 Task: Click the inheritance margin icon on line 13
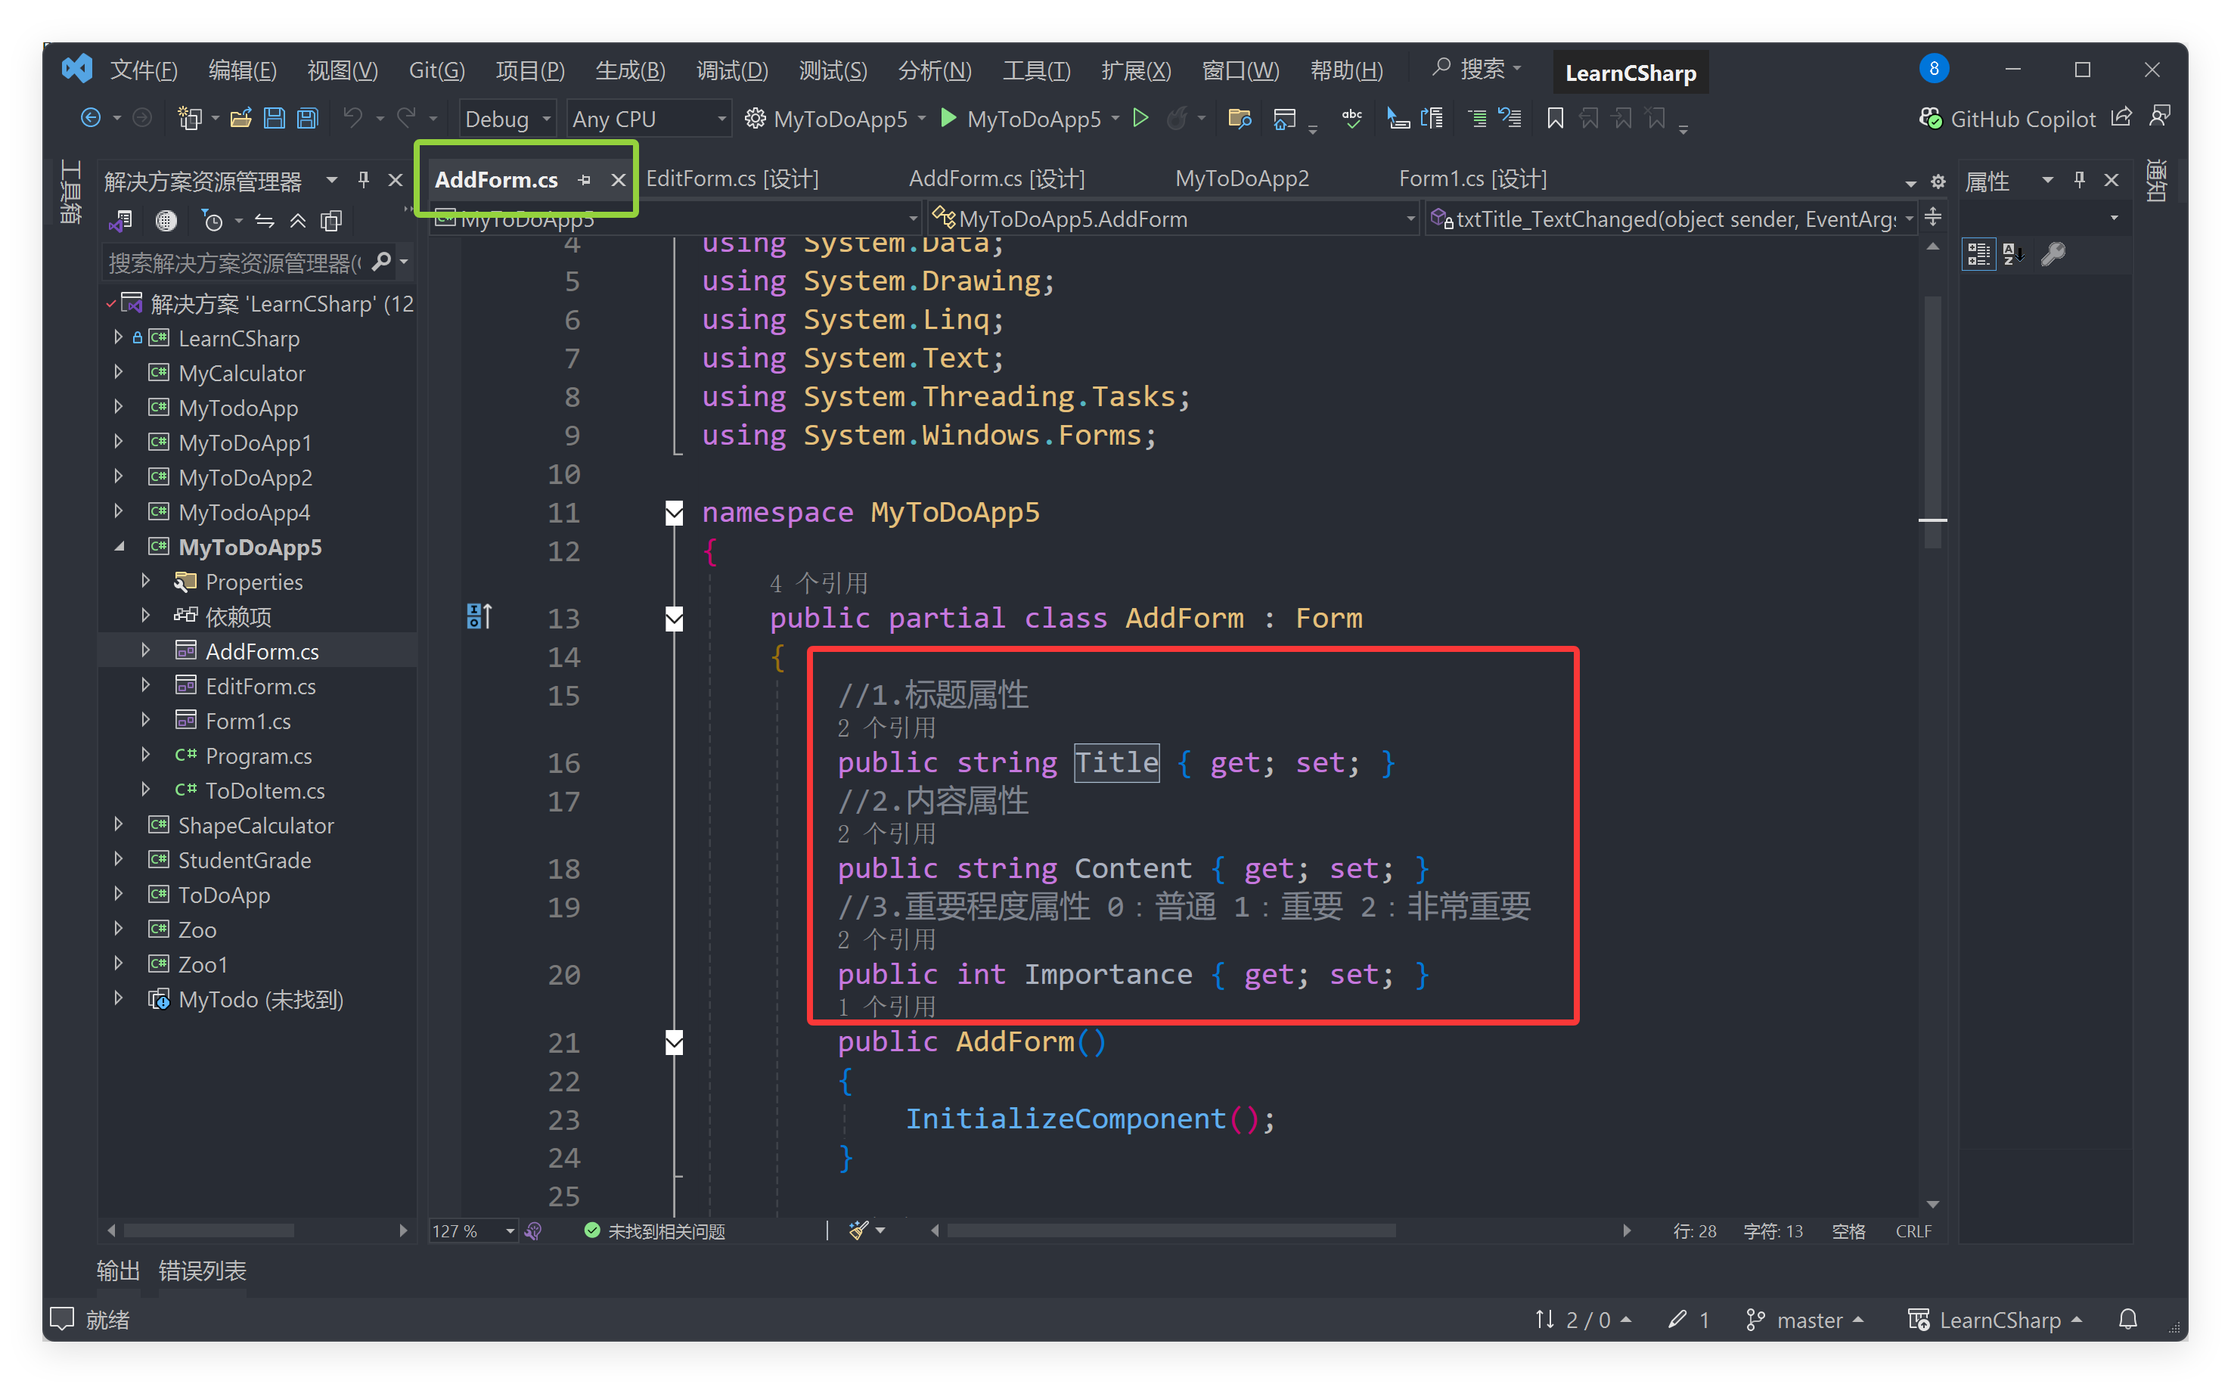tap(479, 617)
